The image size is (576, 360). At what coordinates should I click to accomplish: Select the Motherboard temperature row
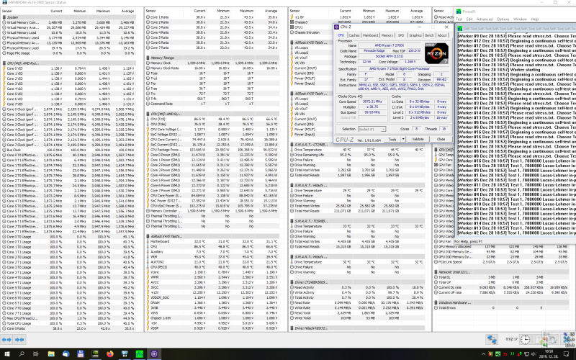[x=212, y=241]
